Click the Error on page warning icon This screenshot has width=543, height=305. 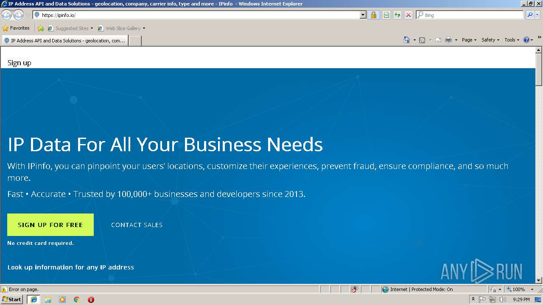(4, 289)
